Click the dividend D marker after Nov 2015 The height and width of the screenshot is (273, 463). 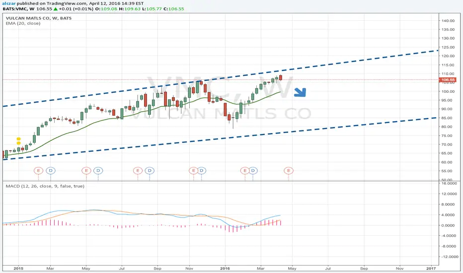pos(202,171)
